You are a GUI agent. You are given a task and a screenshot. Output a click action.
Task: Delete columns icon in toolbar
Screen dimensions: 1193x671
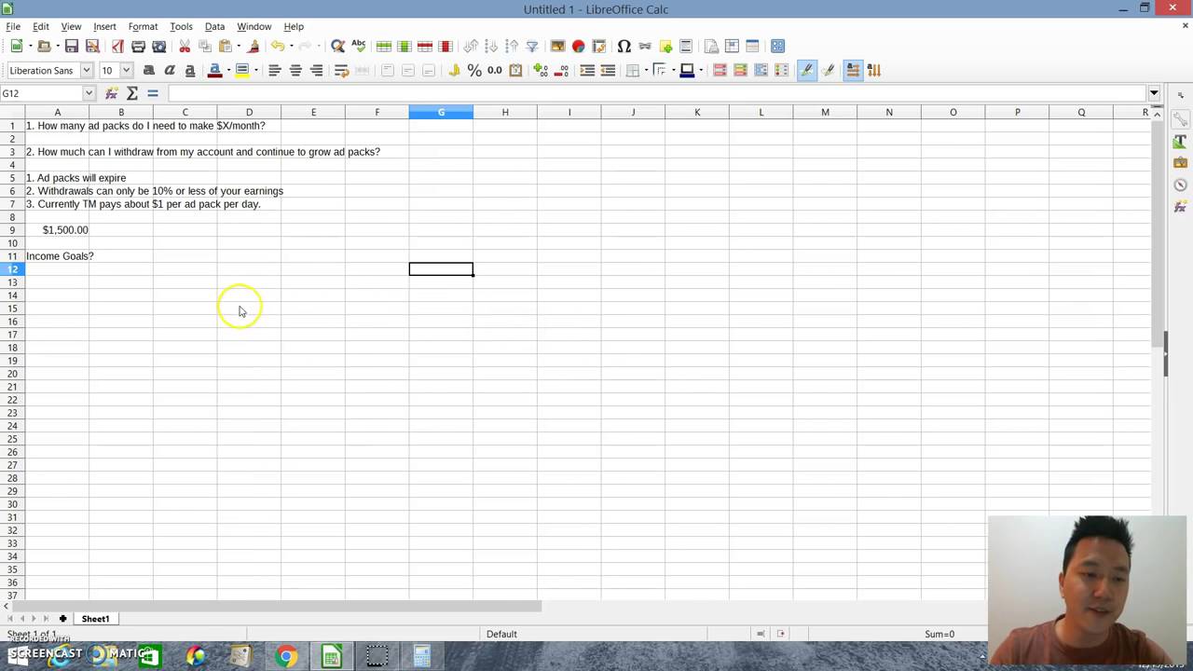(446, 46)
